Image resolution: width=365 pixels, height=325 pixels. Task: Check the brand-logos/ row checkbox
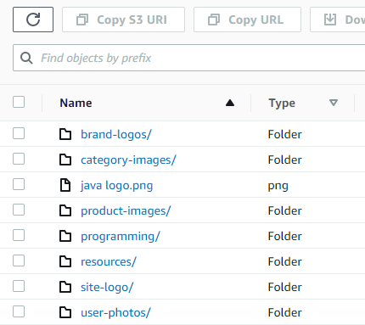[19, 133]
